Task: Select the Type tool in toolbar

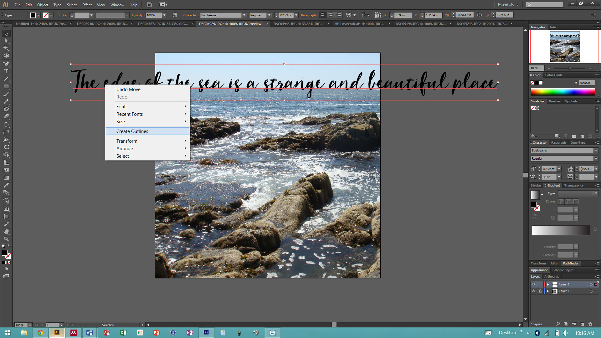Action: click(x=6, y=71)
